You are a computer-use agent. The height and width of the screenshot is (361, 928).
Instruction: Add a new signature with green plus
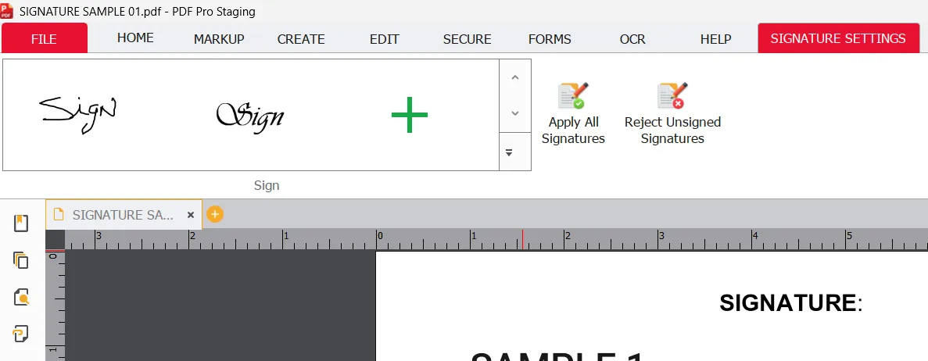(x=410, y=115)
